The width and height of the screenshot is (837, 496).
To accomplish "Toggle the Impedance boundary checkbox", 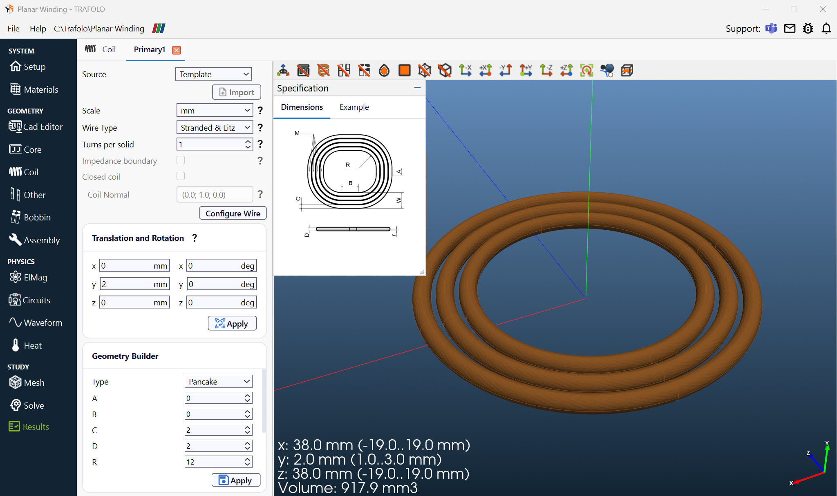I will (x=181, y=160).
